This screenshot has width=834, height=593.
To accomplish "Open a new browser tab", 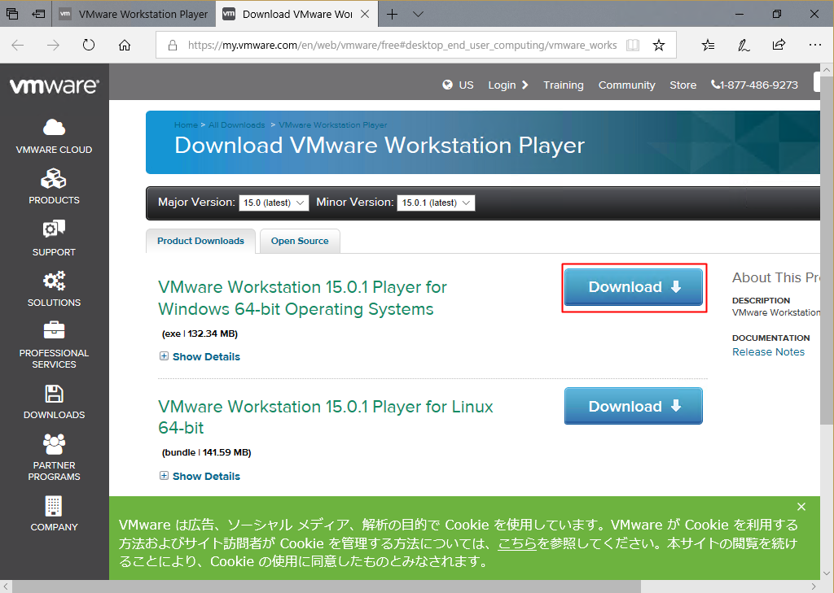I will click(x=392, y=15).
